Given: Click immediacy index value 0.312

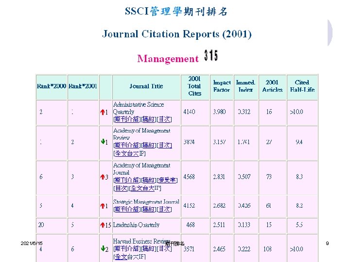Looking at the screenshot, I should [244, 112].
